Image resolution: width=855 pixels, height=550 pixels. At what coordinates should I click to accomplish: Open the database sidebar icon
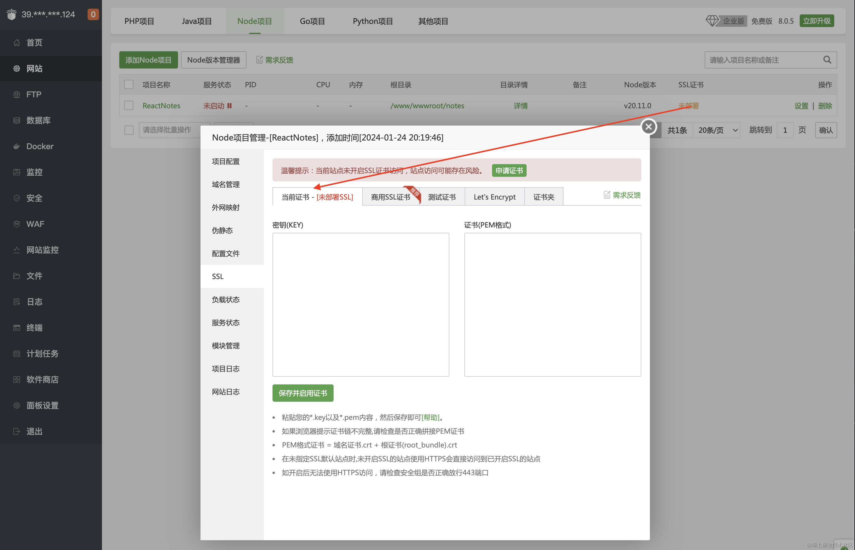click(x=16, y=120)
